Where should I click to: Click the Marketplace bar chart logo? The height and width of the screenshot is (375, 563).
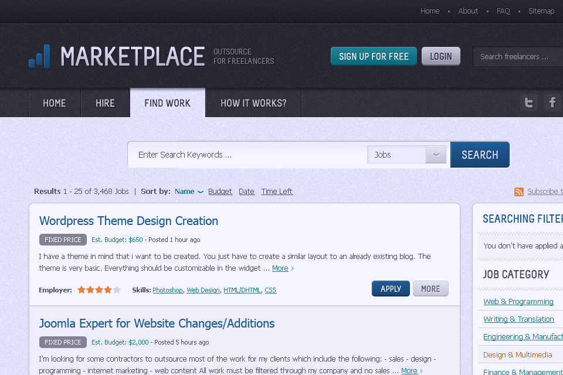pos(39,56)
